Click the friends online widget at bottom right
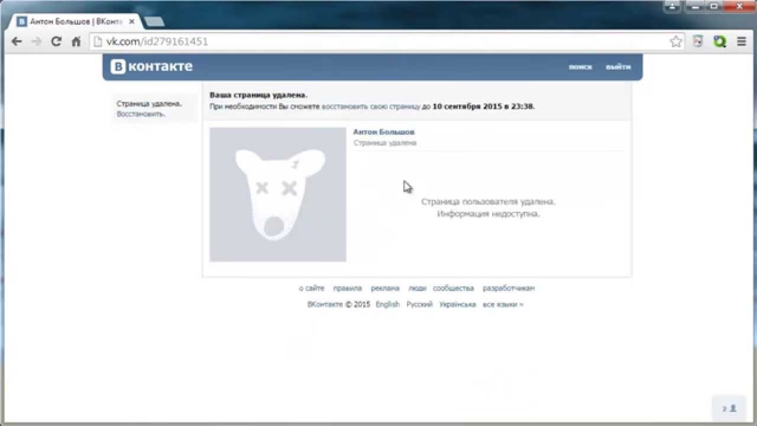Screen dimensions: 757x426 click(x=729, y=408)
